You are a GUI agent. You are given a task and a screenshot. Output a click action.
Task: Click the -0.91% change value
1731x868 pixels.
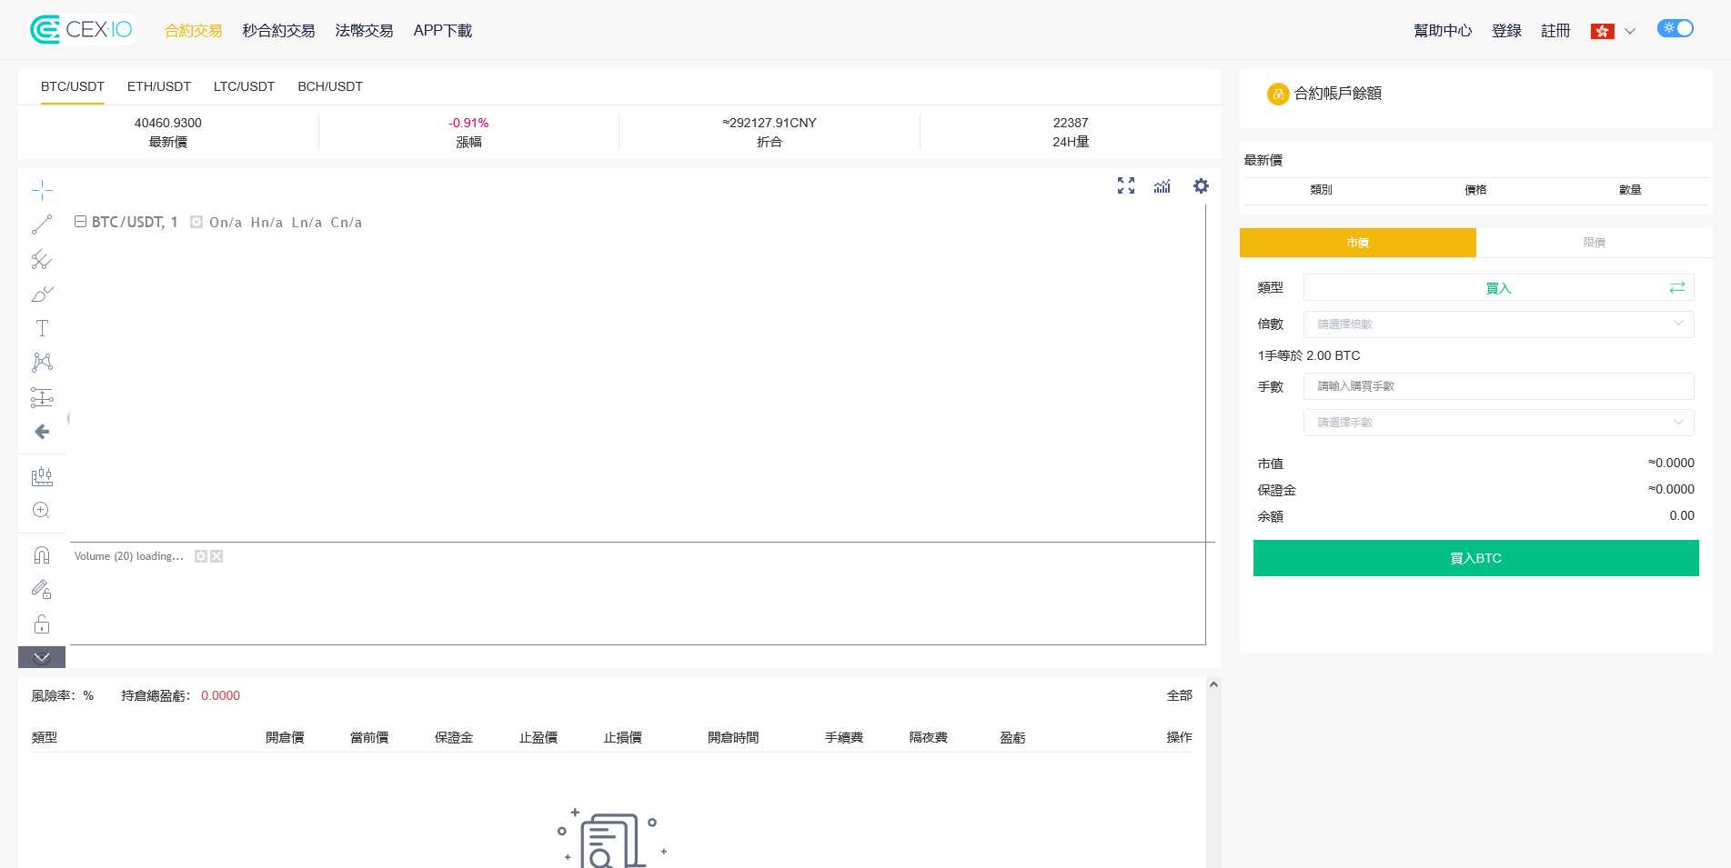(x=468, y=123)
